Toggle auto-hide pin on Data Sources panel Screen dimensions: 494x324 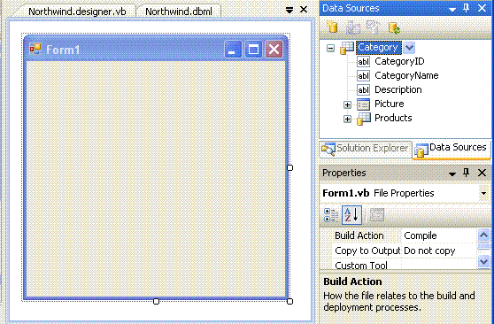pos(467,8)
